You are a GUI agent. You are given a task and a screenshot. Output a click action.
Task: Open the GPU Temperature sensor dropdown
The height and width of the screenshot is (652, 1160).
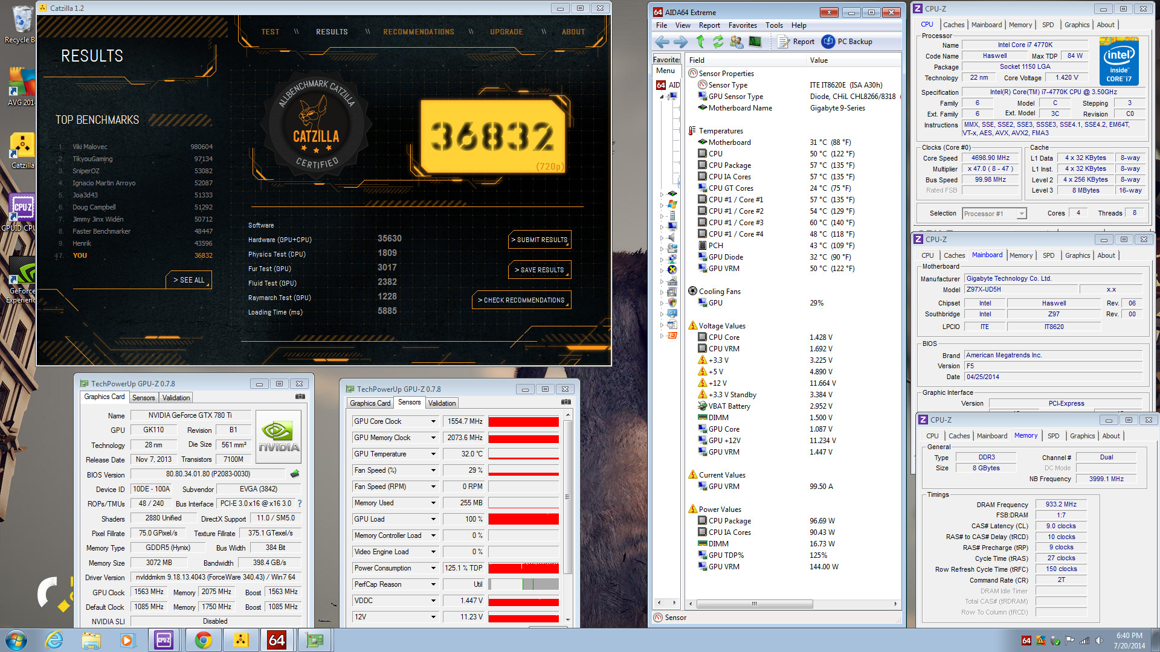pos(433,454)
